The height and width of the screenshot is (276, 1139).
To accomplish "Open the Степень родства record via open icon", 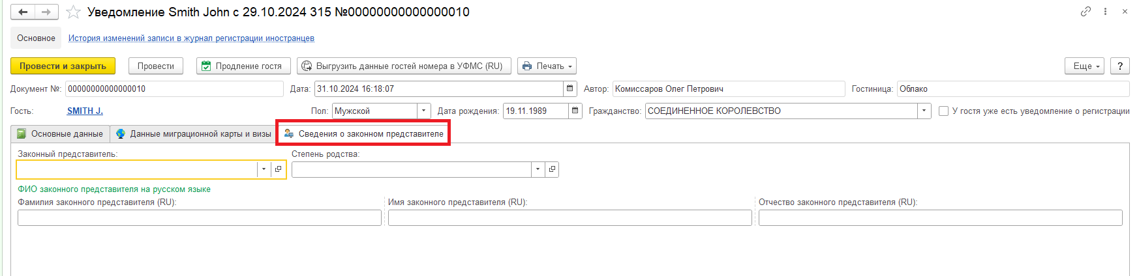I will click(552, 169).
